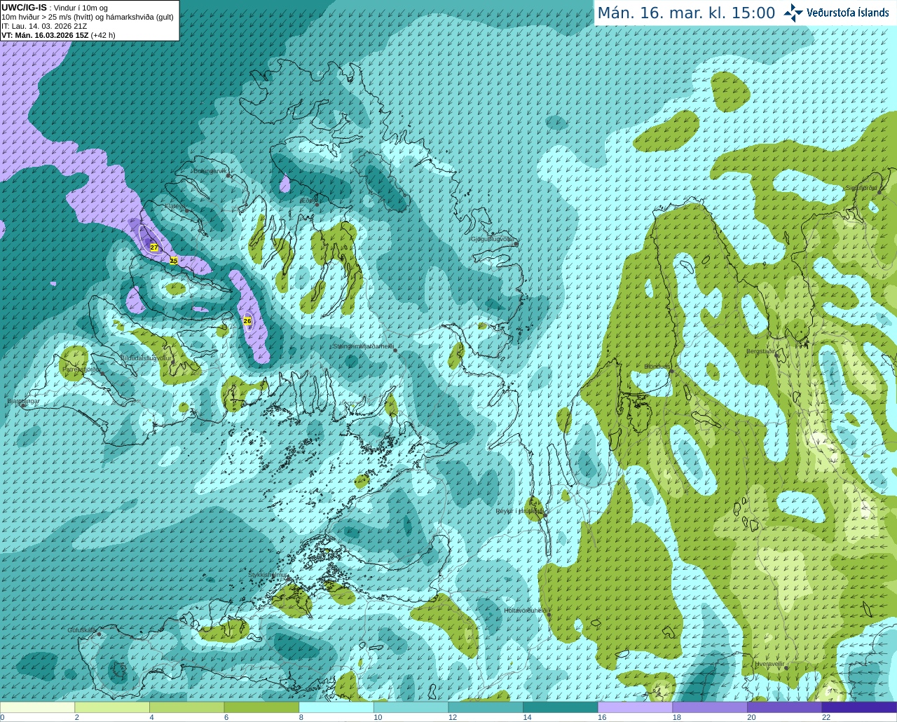
Task: Click the Bjargtangar station label
Action: 23,401
